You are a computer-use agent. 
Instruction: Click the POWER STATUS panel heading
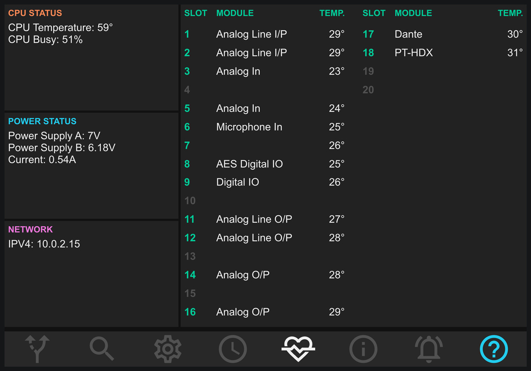pos(42,121)
